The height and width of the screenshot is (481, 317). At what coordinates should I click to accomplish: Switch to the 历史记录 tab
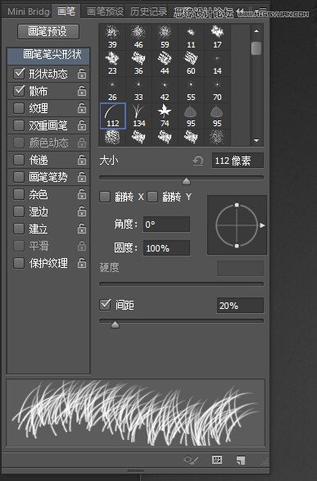coord(148,11)
